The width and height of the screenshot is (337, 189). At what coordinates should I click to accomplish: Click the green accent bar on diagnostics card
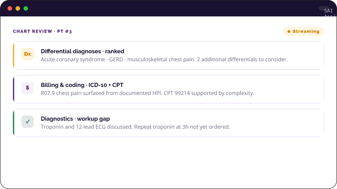coord(13,123)
